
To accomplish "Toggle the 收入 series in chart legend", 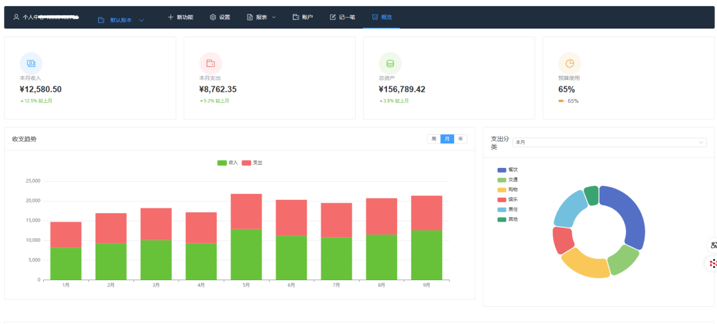I will [228, 163].
